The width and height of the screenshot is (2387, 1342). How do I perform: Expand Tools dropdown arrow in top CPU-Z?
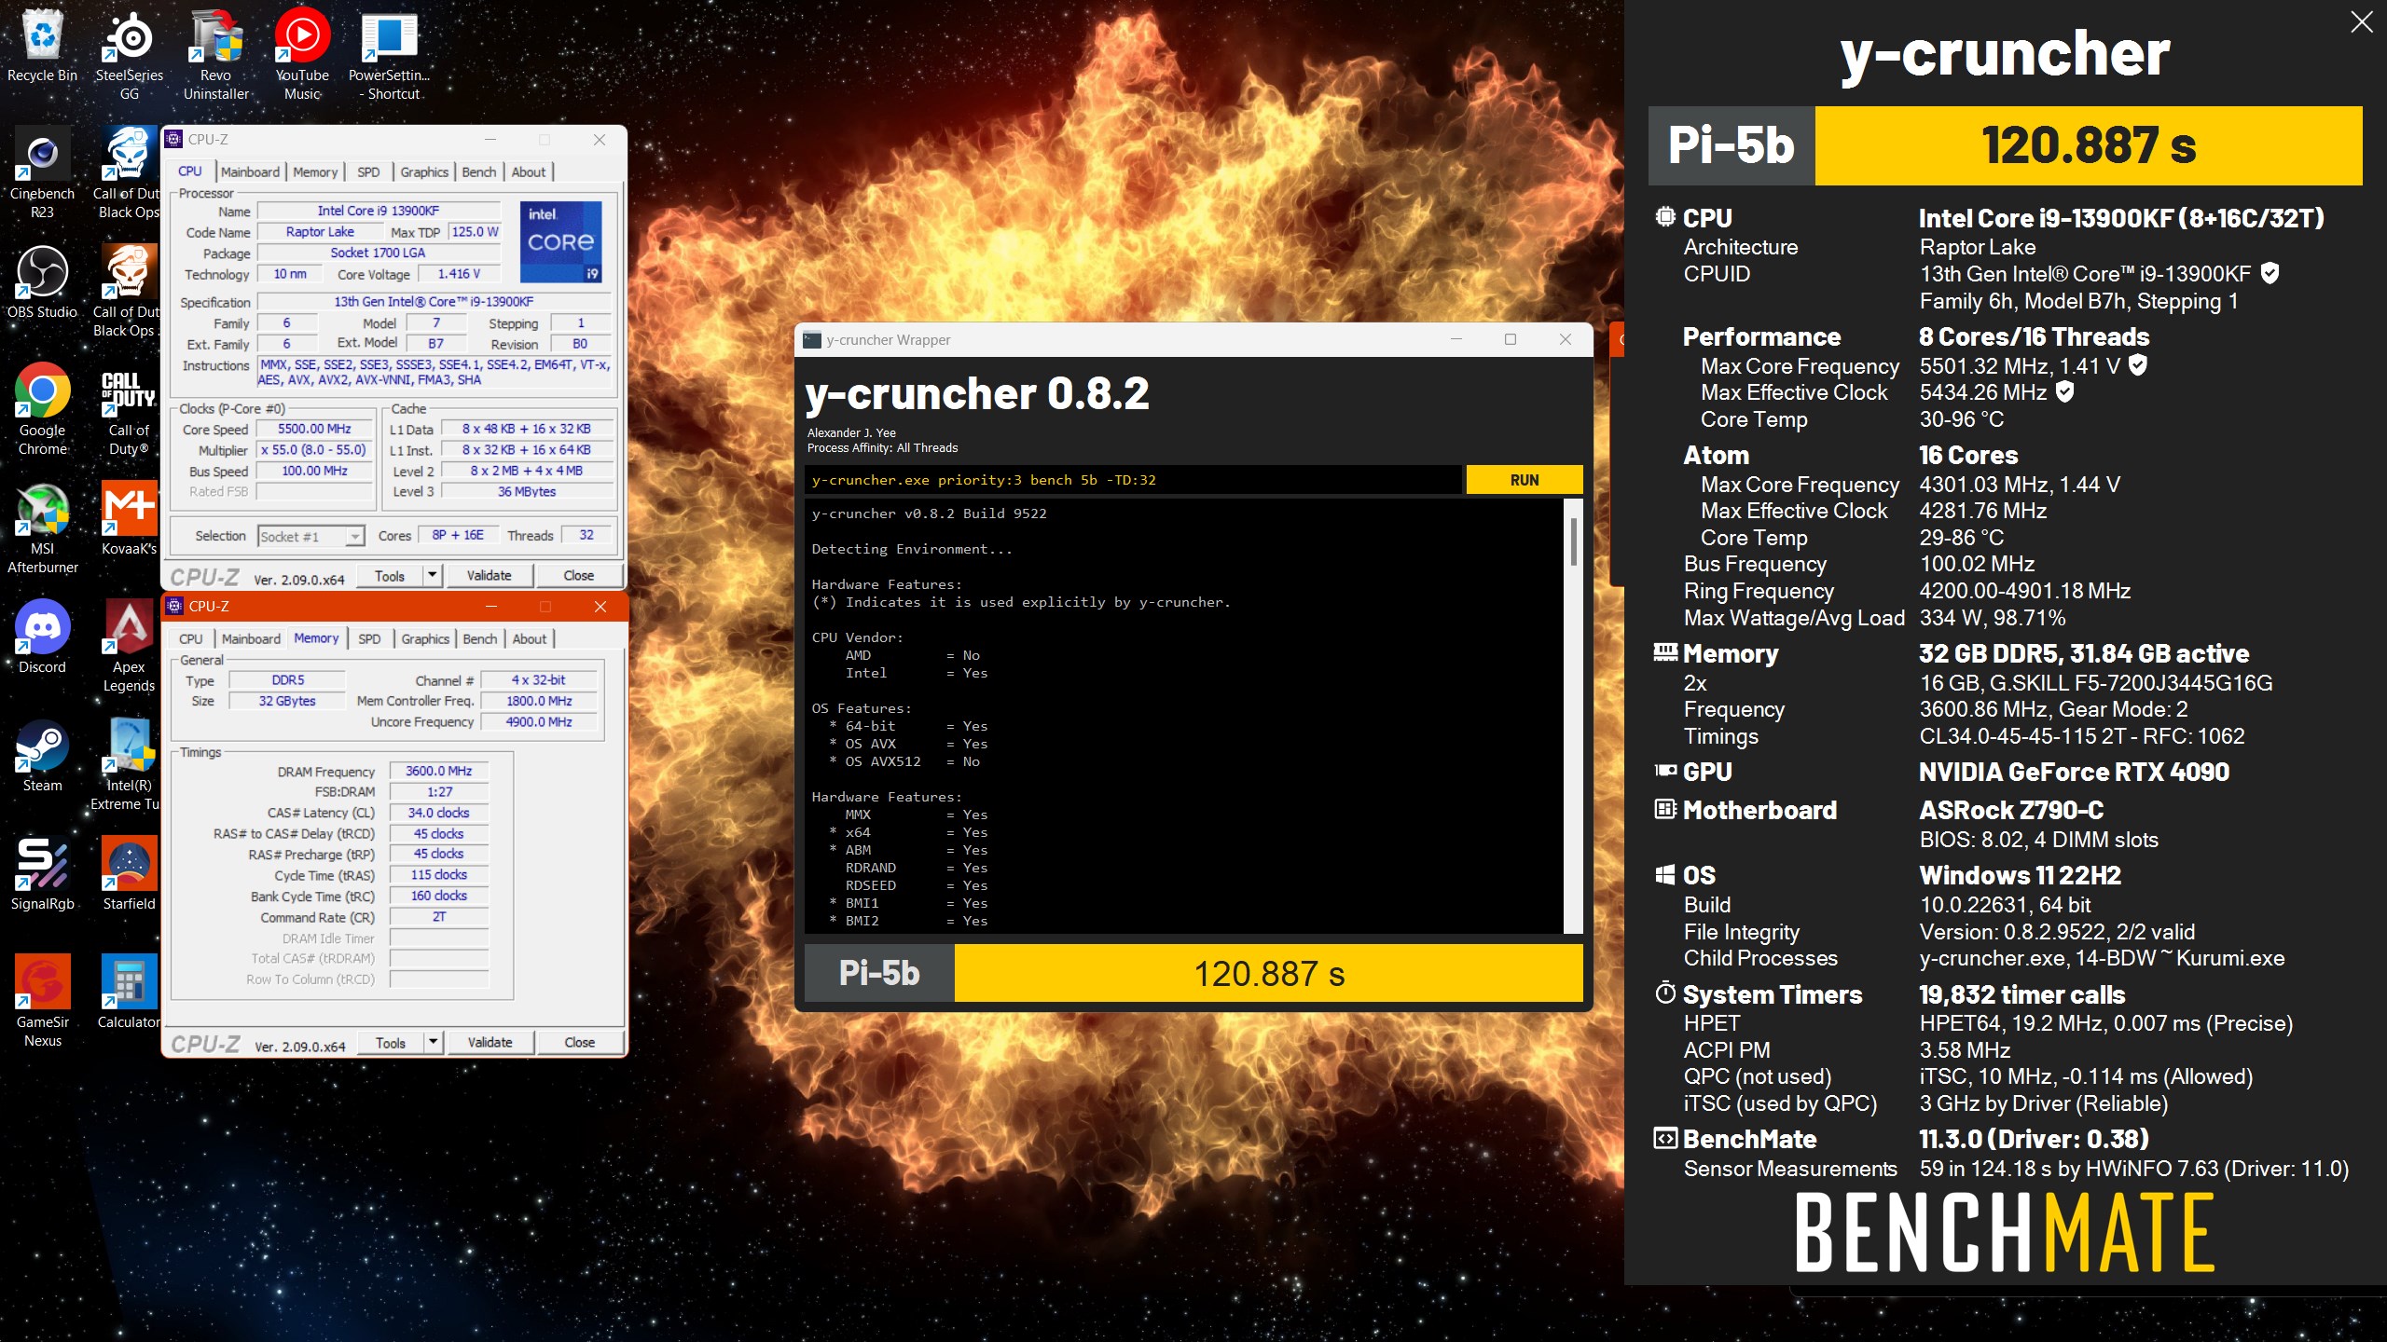(432, 575)
